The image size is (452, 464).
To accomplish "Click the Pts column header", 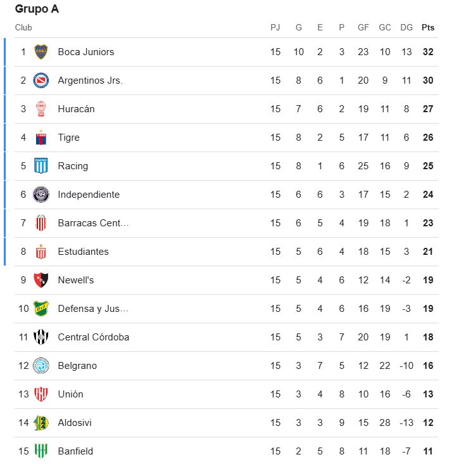I will 428,27.
